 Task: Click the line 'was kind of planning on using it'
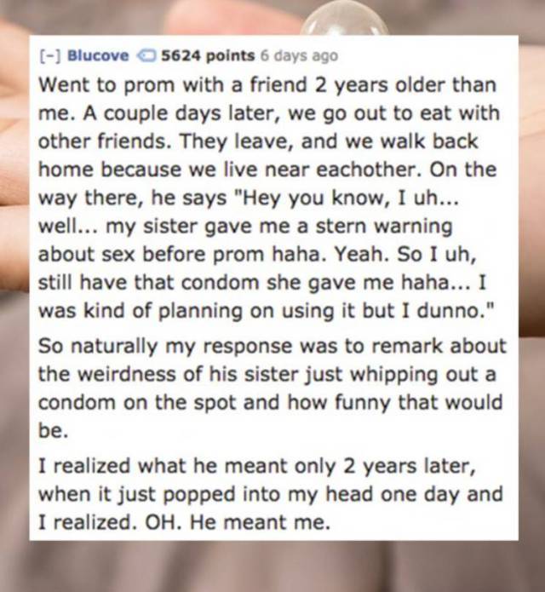(x=266, y=311)
